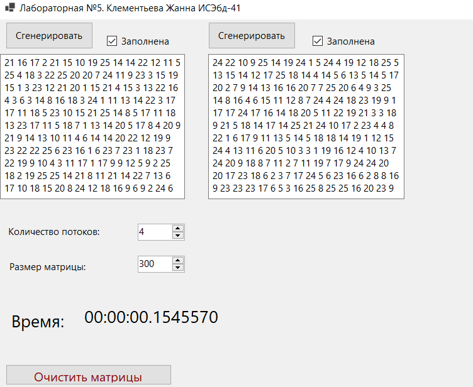Decrease Размер матрицы with the down arrow
Screen dimensions: 473x387
click(178, 268)
